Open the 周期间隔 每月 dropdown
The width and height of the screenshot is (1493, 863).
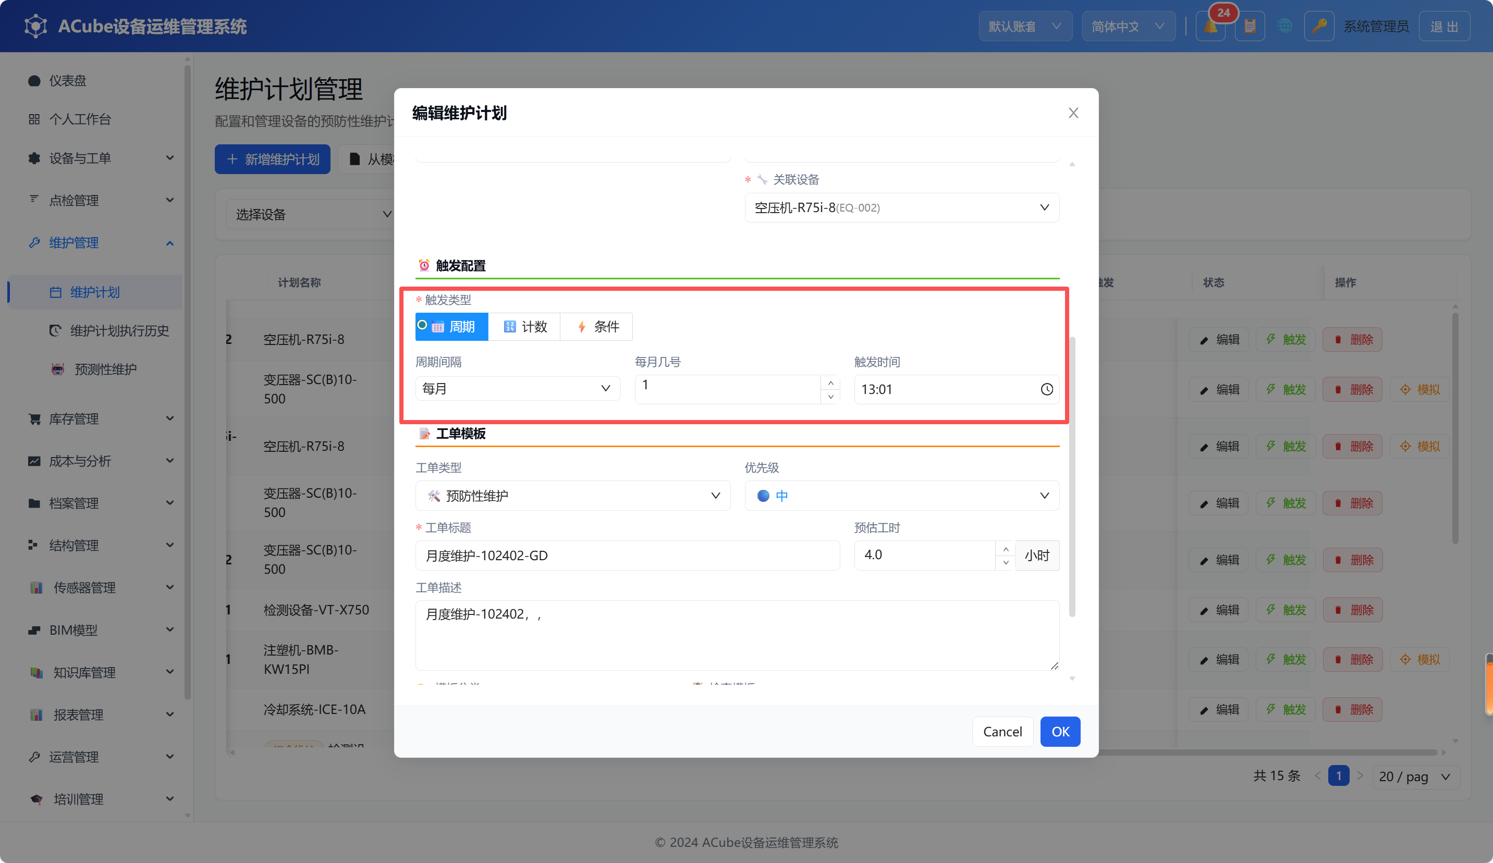517,389
